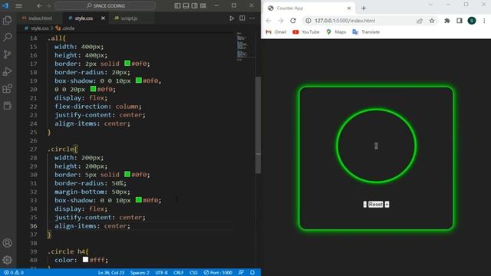This screenshot has width=491, height=276.
Task: Click the green swatch on line 33 box-shadow
Action: pyautogui.click(x=139, y=199)
